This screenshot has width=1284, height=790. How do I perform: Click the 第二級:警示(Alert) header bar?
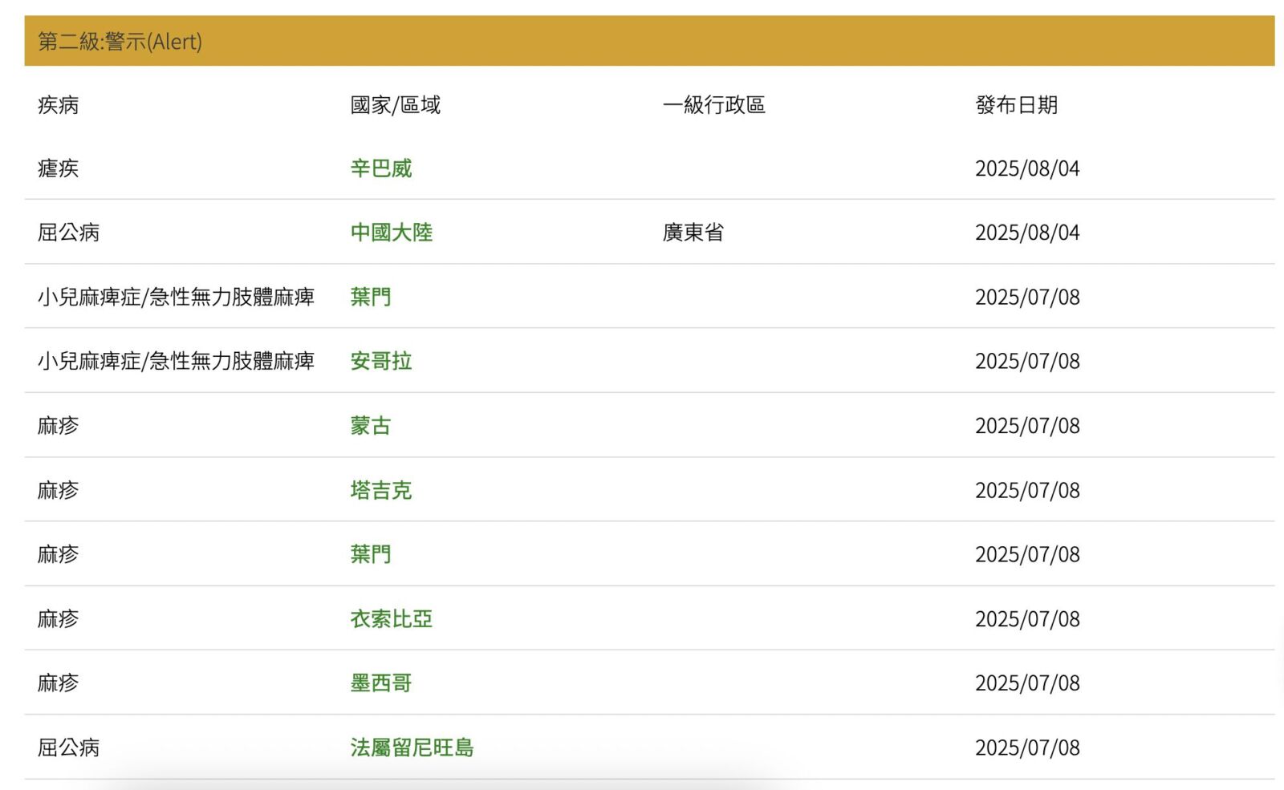click(648, 41)
